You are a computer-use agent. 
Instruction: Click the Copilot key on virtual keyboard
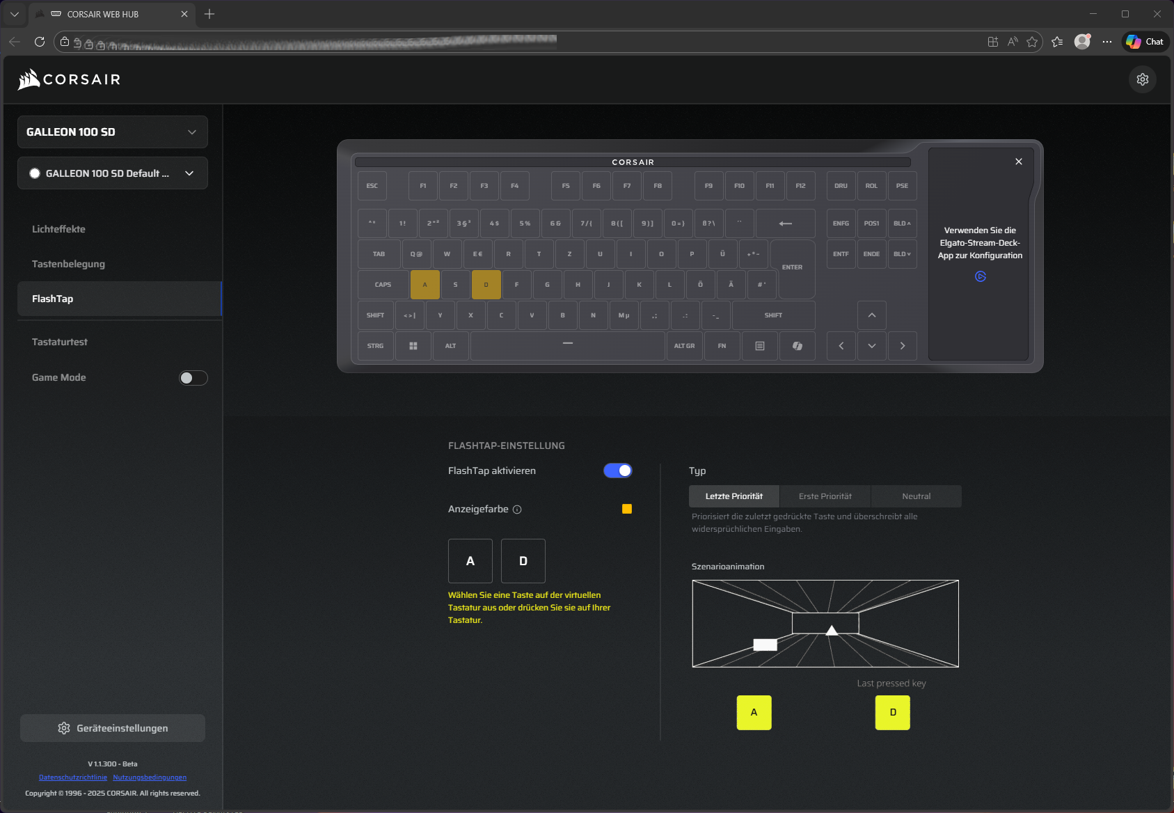(x=797, y=346)
